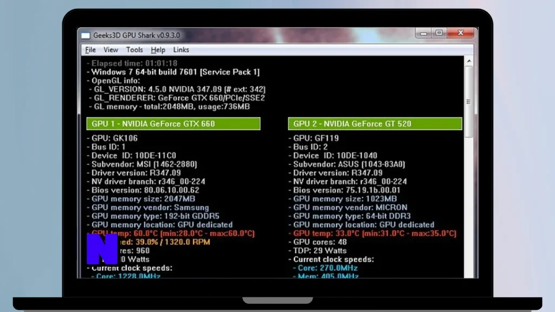Open the File menu
Viewport: 555px width, 312px height.
click(91, 50)
